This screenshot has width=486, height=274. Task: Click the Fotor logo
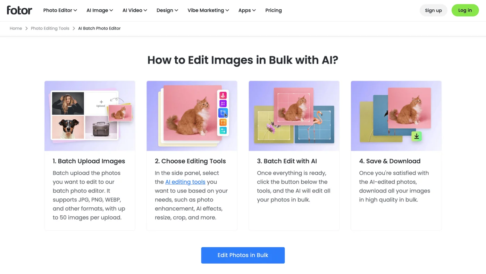19,10
